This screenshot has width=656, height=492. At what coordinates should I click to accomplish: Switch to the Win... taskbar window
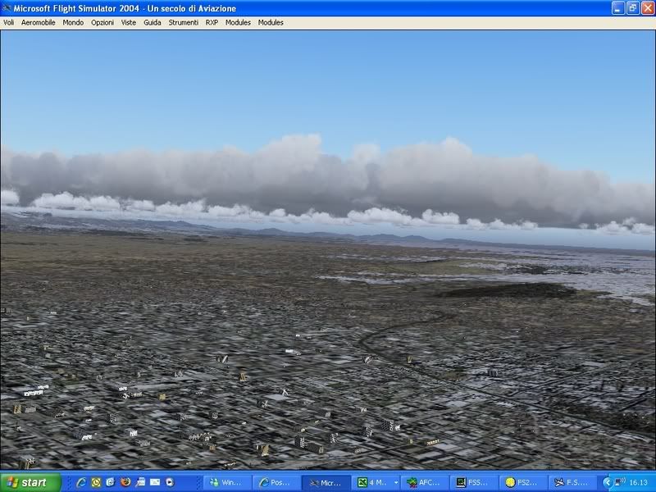(x=227, y=482)
